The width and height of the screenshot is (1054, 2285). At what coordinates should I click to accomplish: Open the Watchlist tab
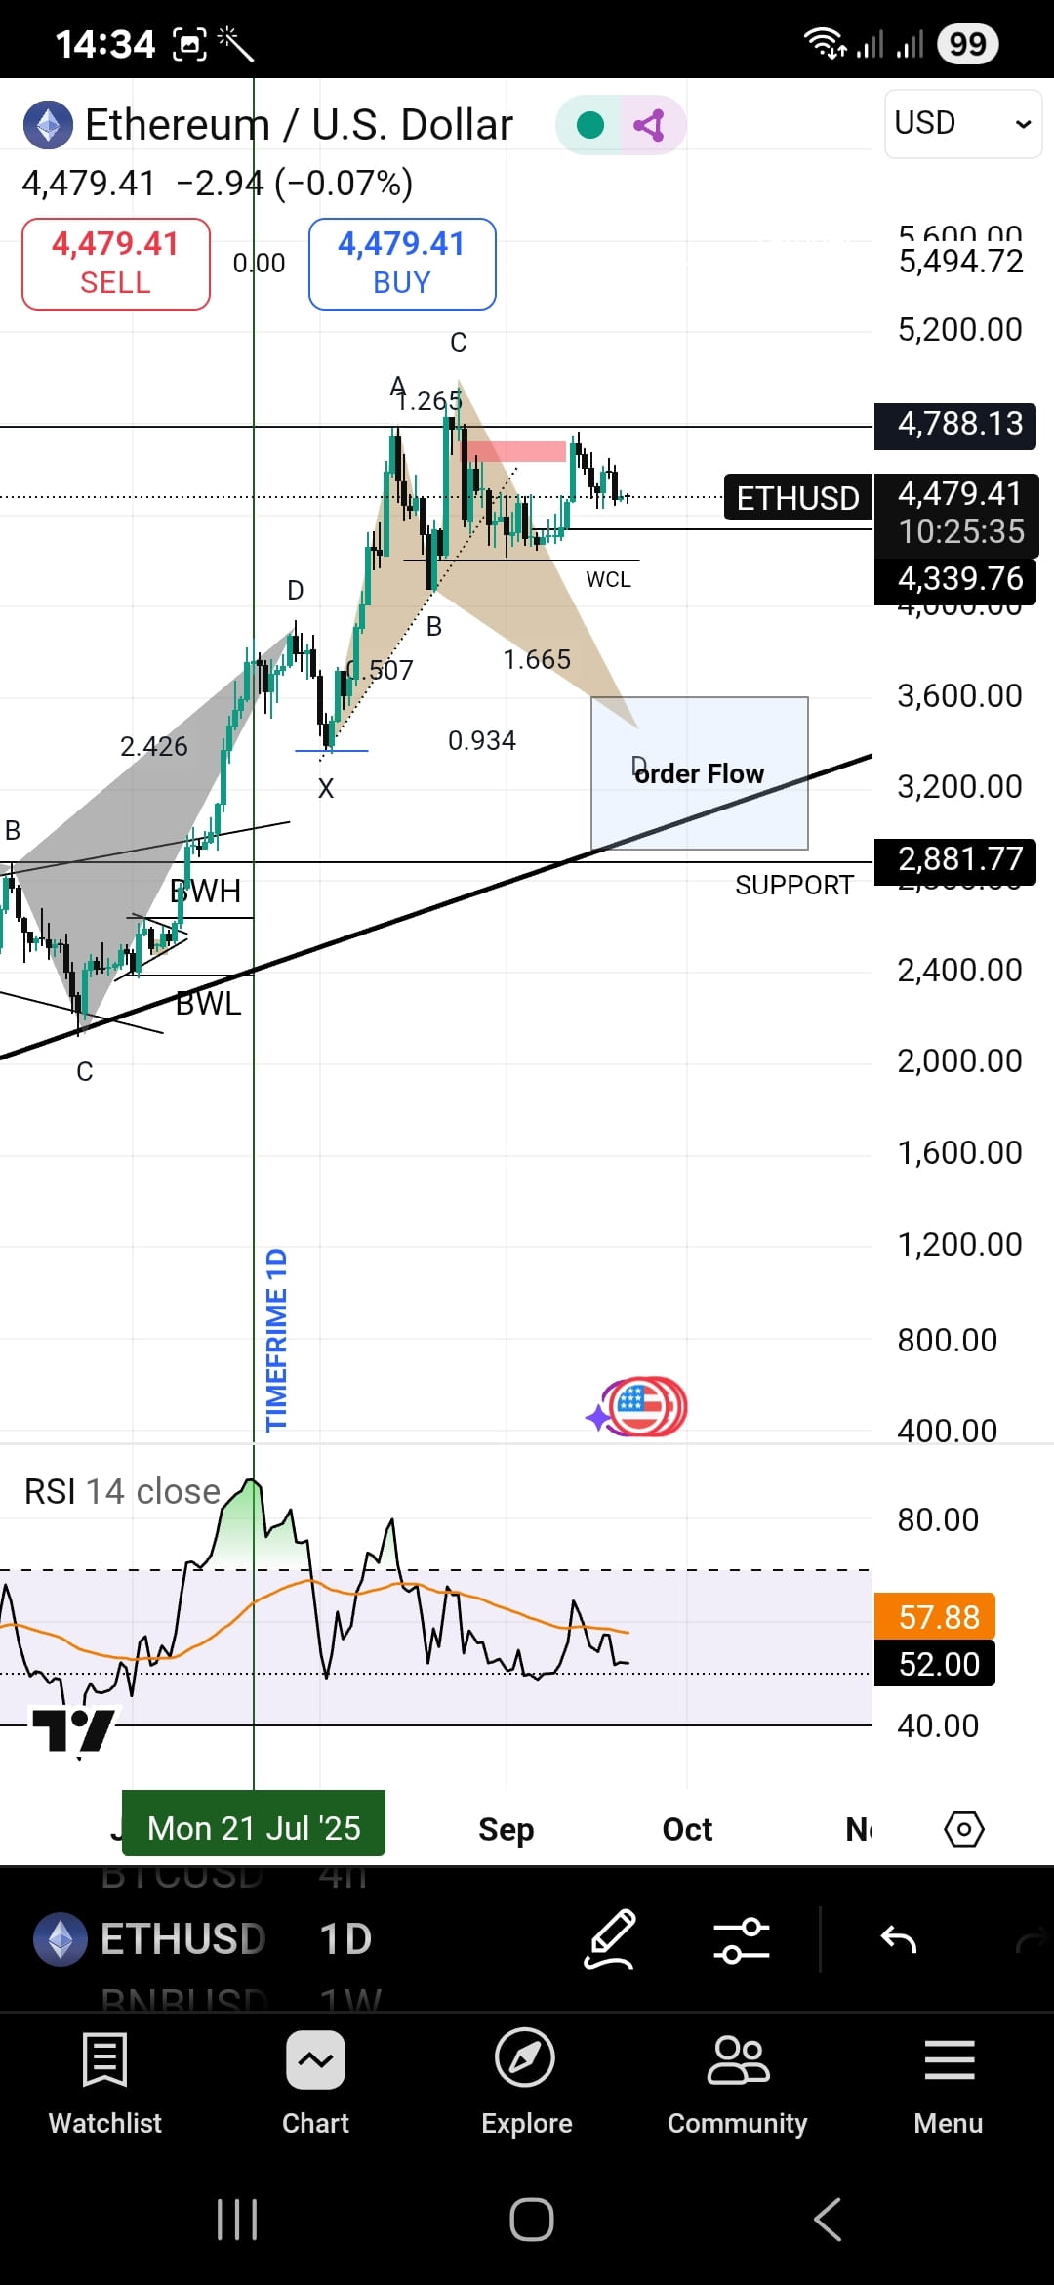[105, 2083]
